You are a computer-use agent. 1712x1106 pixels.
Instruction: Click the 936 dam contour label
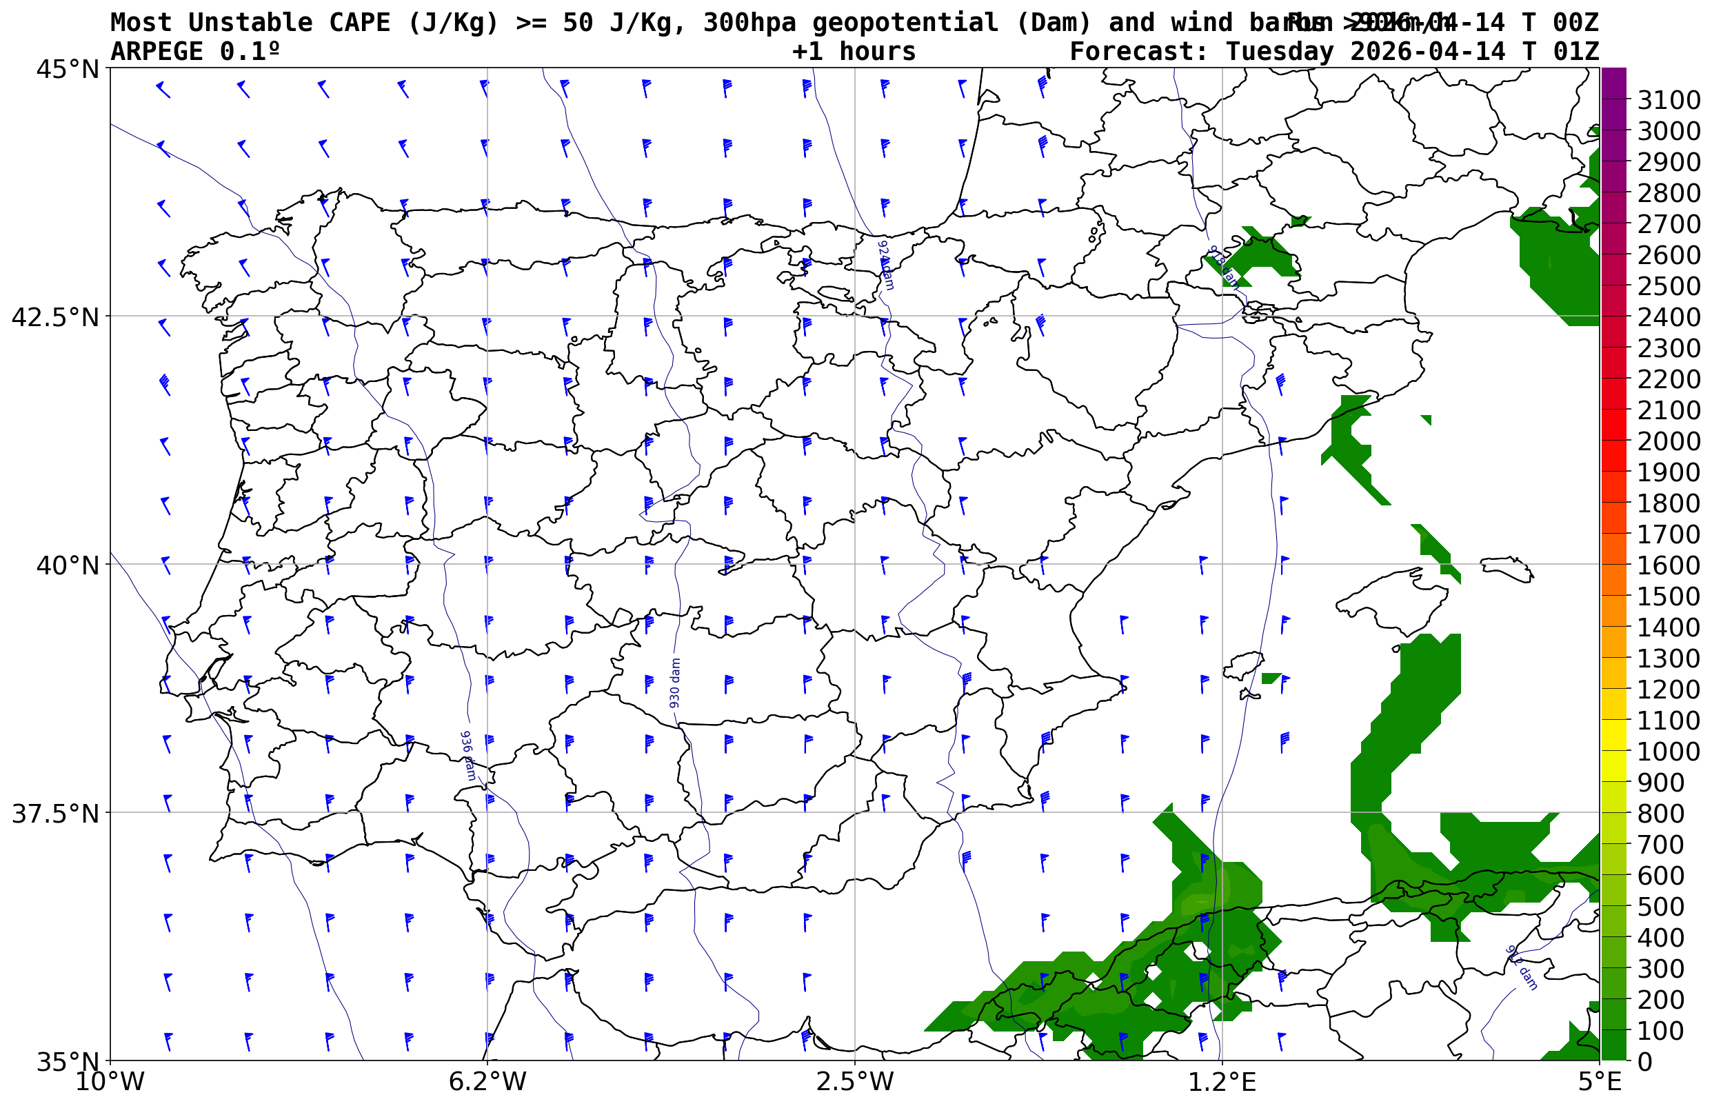point(467,756)
